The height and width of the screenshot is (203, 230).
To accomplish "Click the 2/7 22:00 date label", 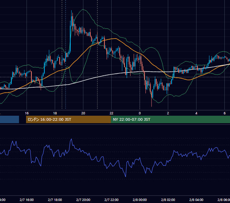I will point(112,200).
